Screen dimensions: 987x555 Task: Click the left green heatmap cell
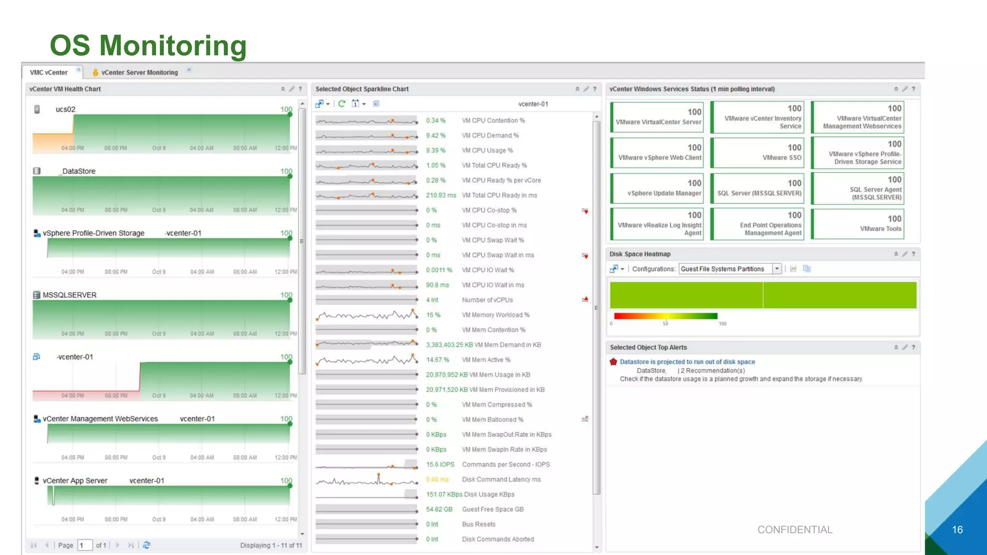click(686, 295)
